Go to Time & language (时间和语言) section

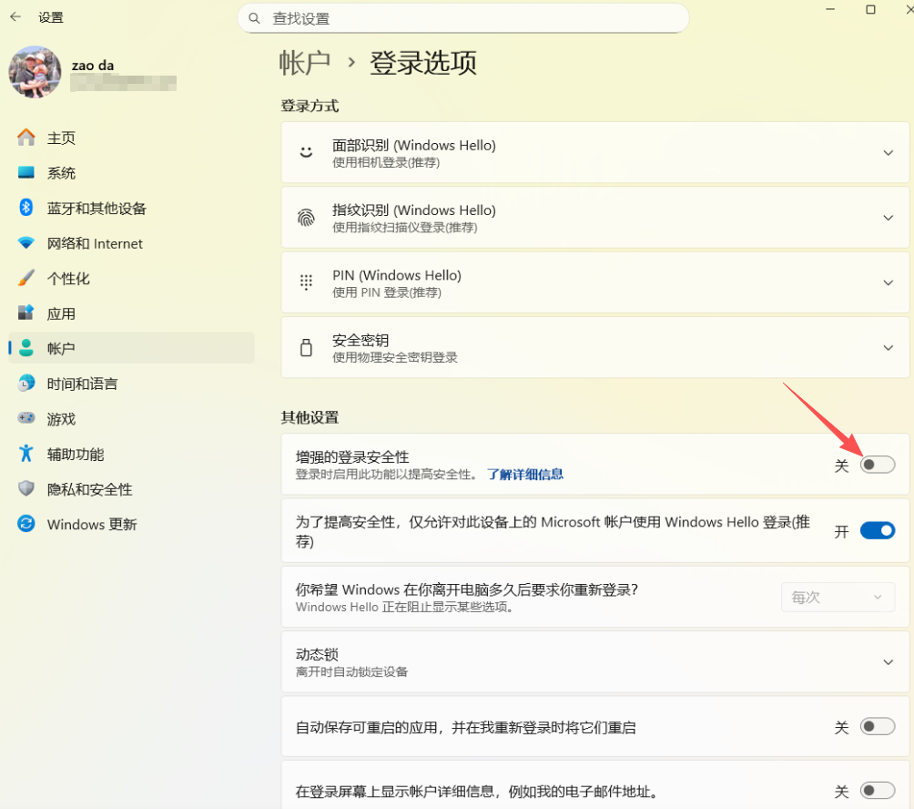pyautogui.click(x=82, y=384)
